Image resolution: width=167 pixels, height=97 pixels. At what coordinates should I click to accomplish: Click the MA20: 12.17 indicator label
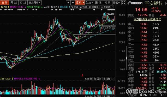(17, 7)
